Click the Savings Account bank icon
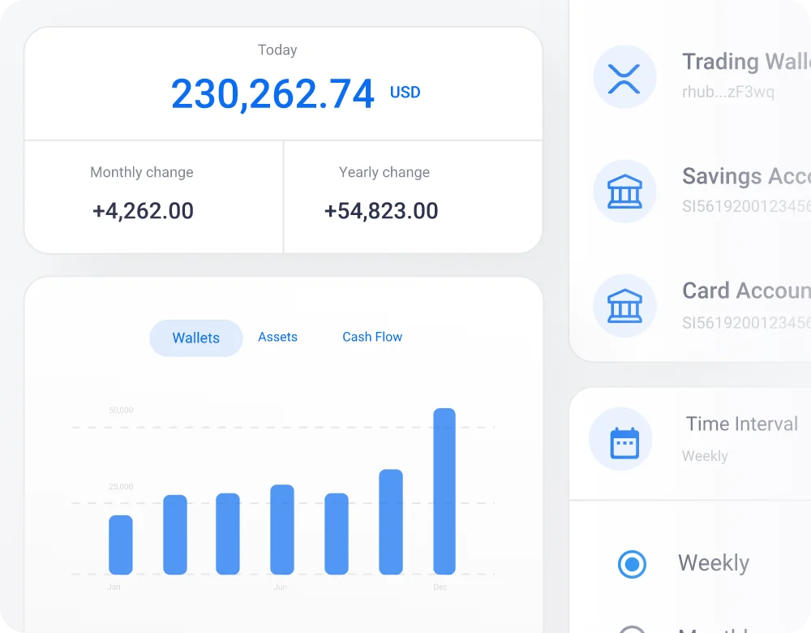This screenshot has width=811, height=633. pyautogui.click(x=624, y=192)
